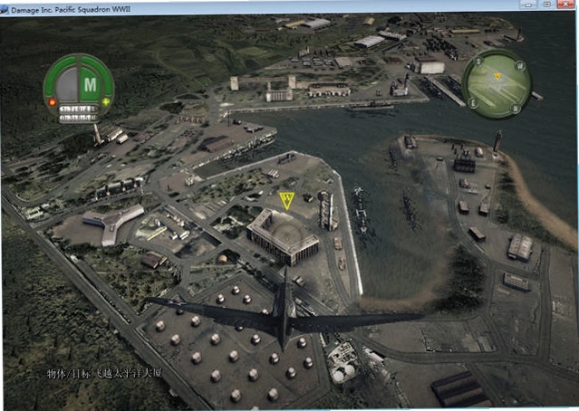The image size is (579, 411).
Task: Click the upper readout counter under the gauge
Action: tap(78, 110)
